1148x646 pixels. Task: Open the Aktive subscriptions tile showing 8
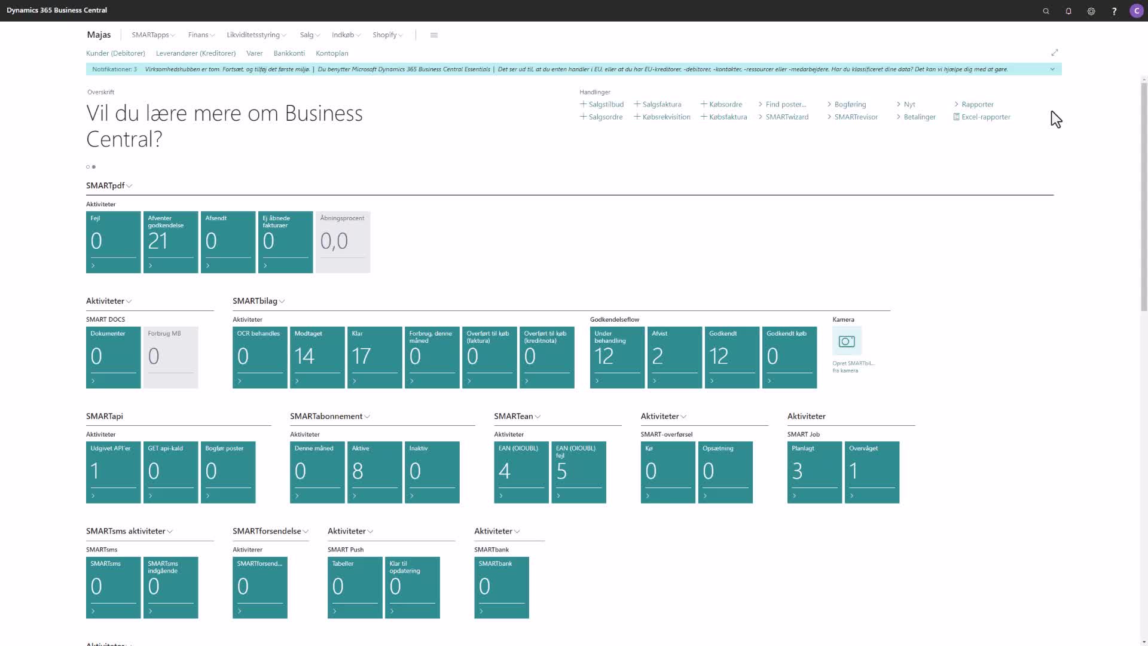[x=374, y=473]
